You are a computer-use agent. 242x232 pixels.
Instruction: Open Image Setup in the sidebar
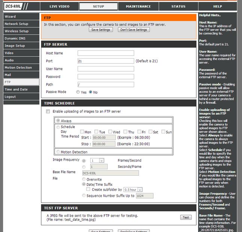(x=21, y=46)
